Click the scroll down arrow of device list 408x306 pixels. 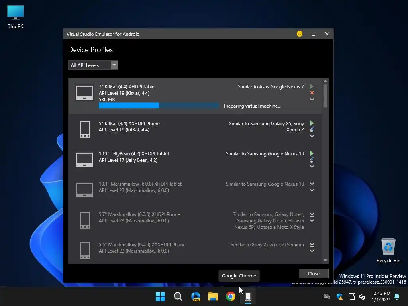325,260
